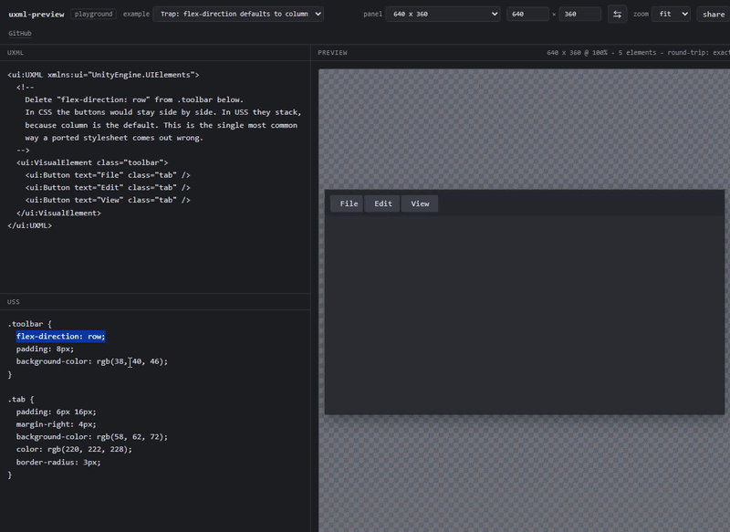The image size is (730, 532).
Task: Focus the panel height field 360
Action: coord(580,14)
